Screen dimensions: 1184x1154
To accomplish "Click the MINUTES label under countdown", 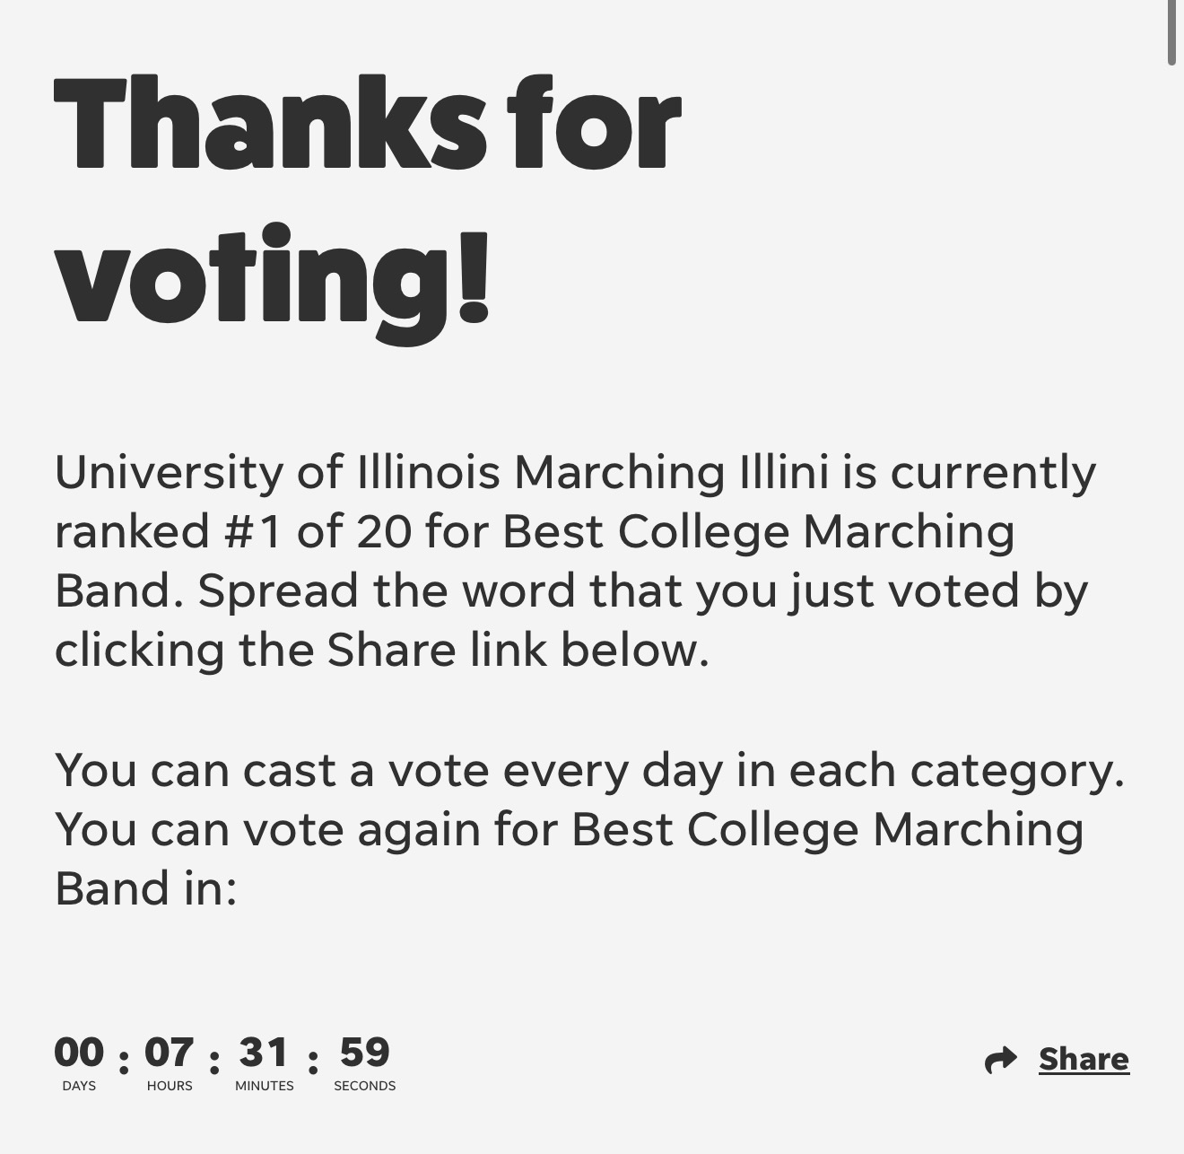I will tap(265, 1086).
